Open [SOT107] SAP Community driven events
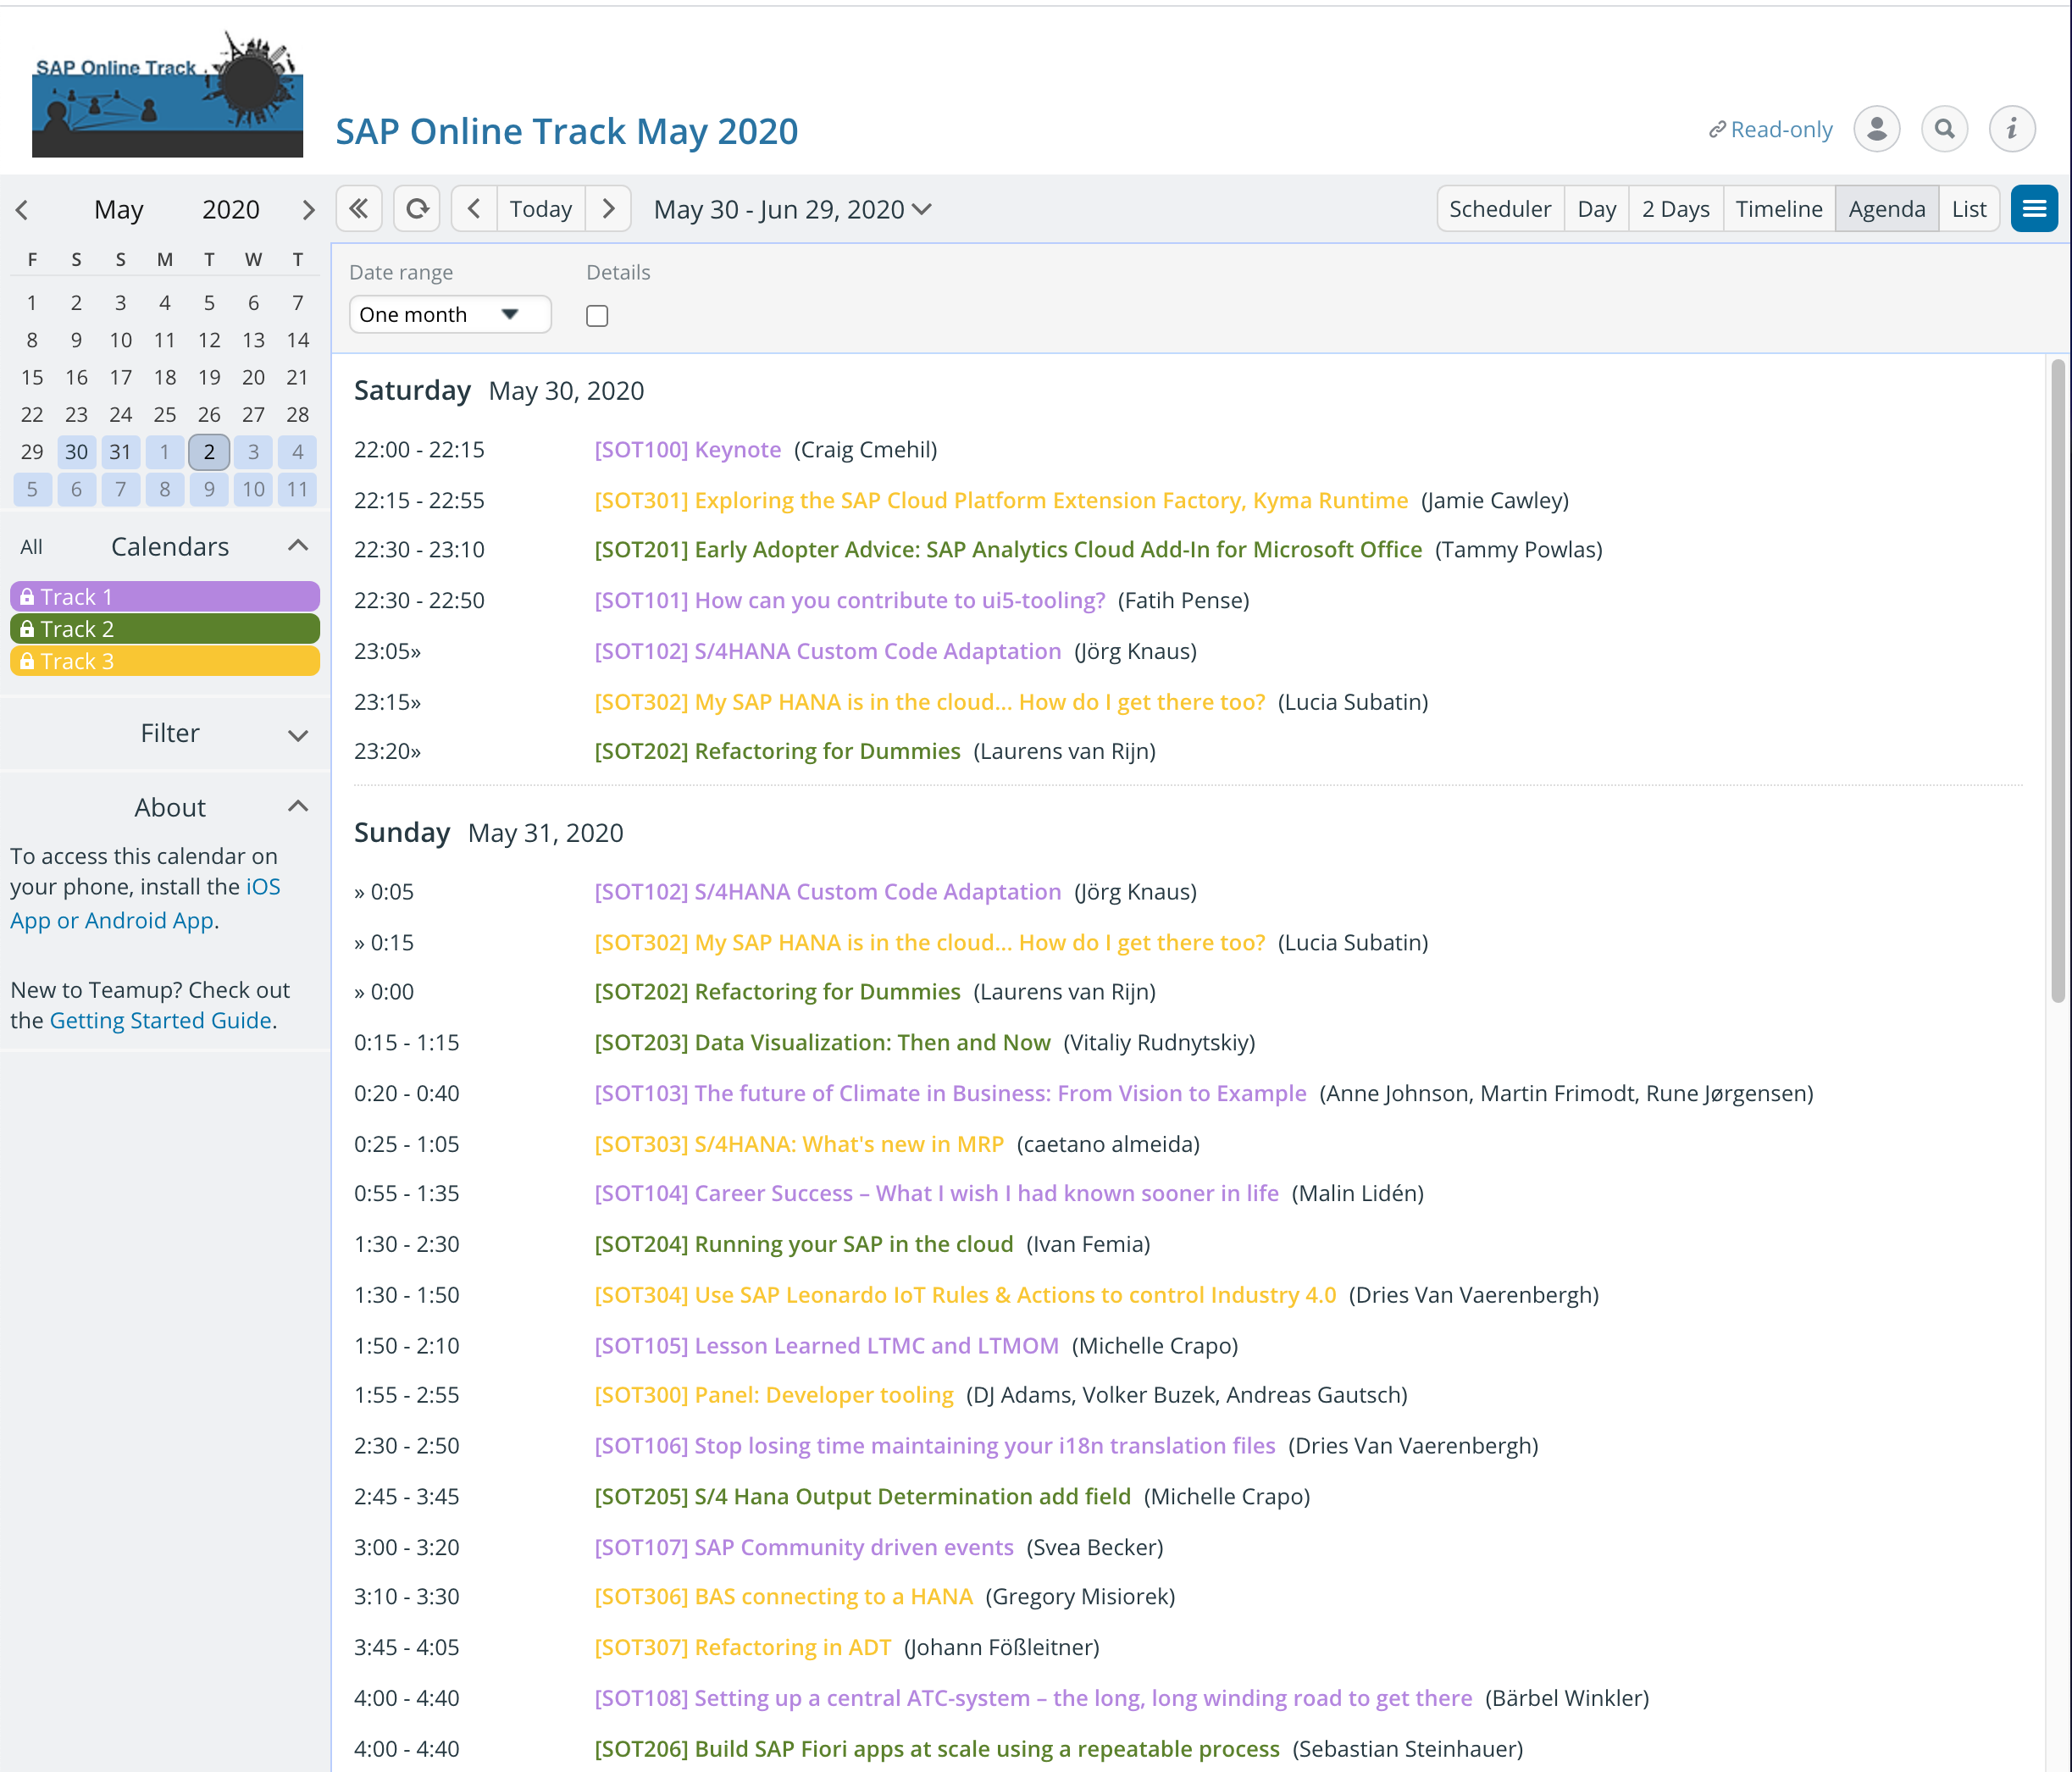Image resolution: width=2072 pixels, height=1772 pixels. tap(804, 1547)
